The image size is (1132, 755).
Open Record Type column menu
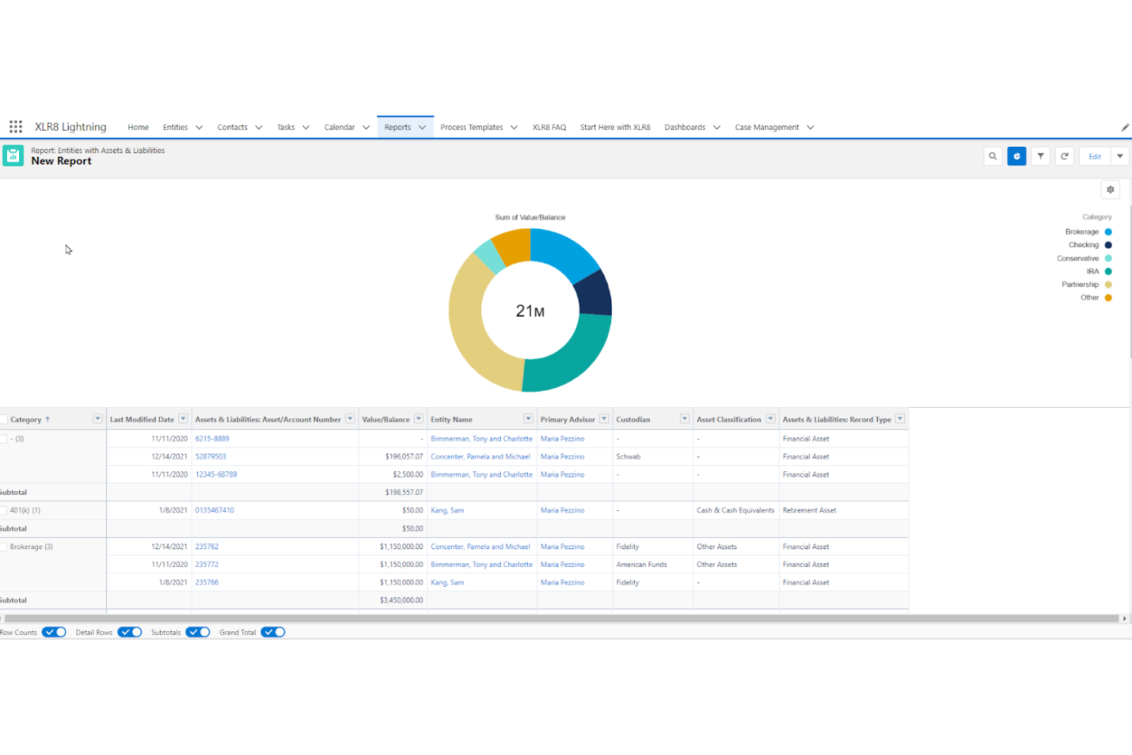[x=900, y=418]
